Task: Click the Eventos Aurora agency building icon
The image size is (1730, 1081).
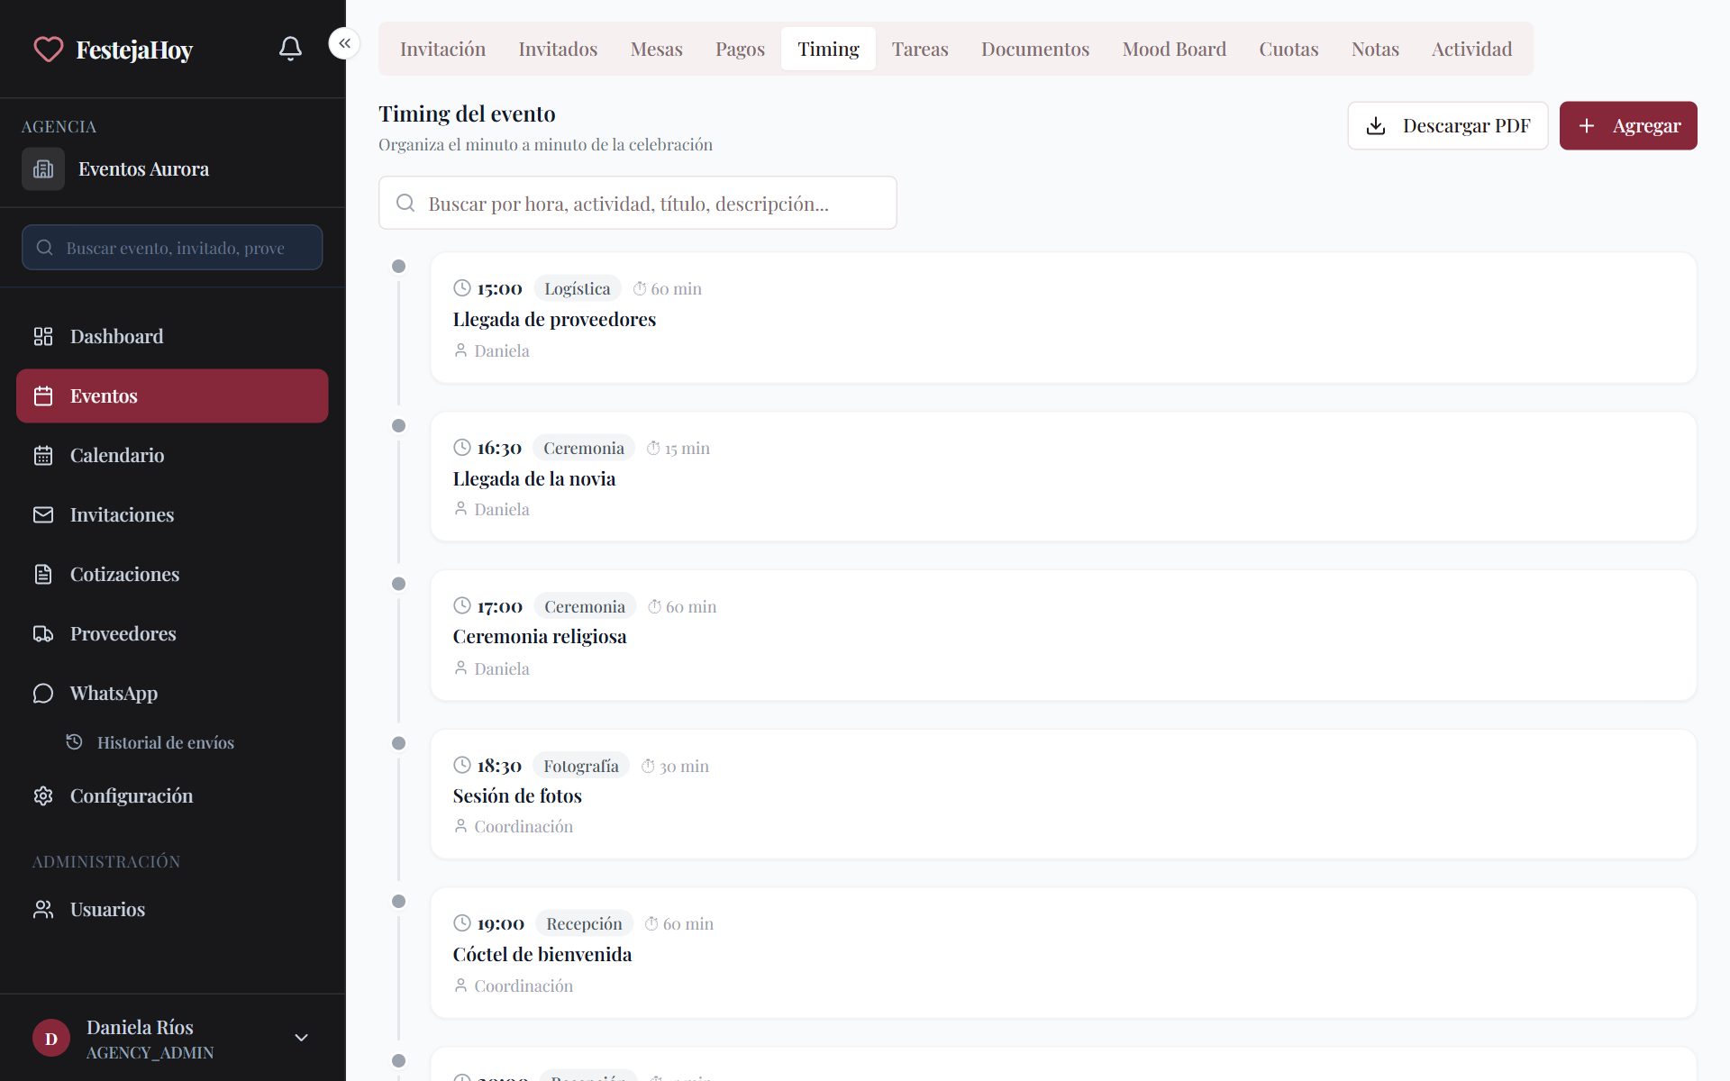Action: (43, 169)
